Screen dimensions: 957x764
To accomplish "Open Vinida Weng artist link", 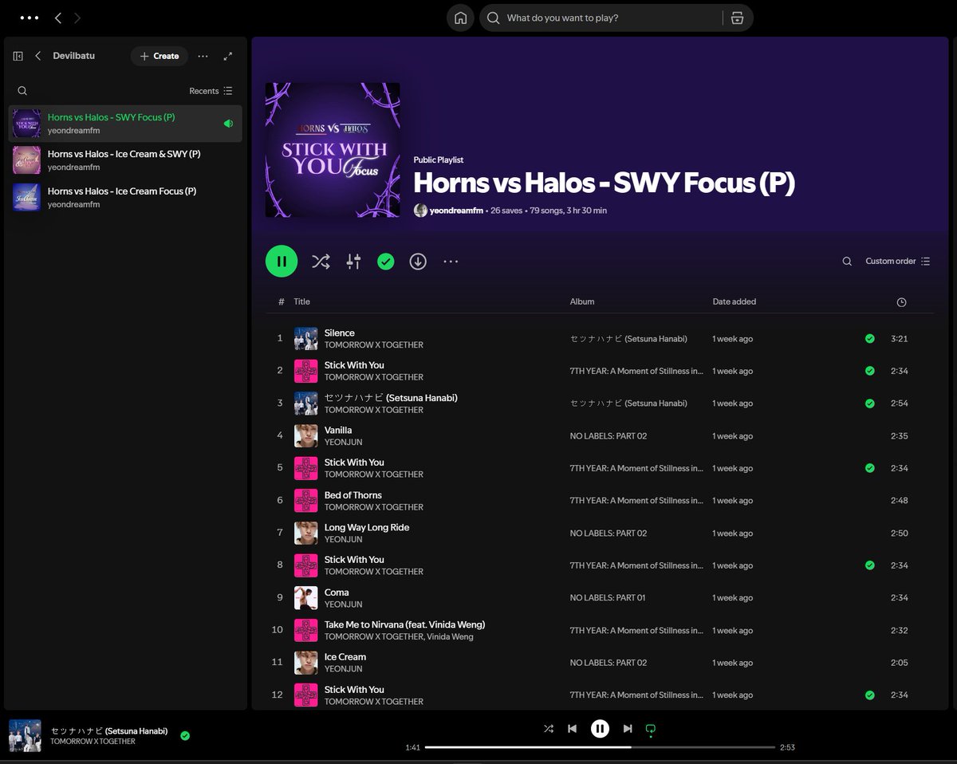I will point(450,636).
